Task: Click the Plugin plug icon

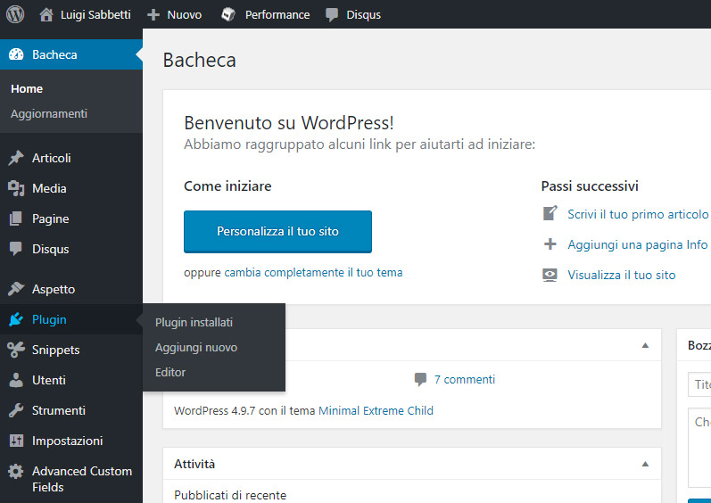Action: tap(16, 319)
